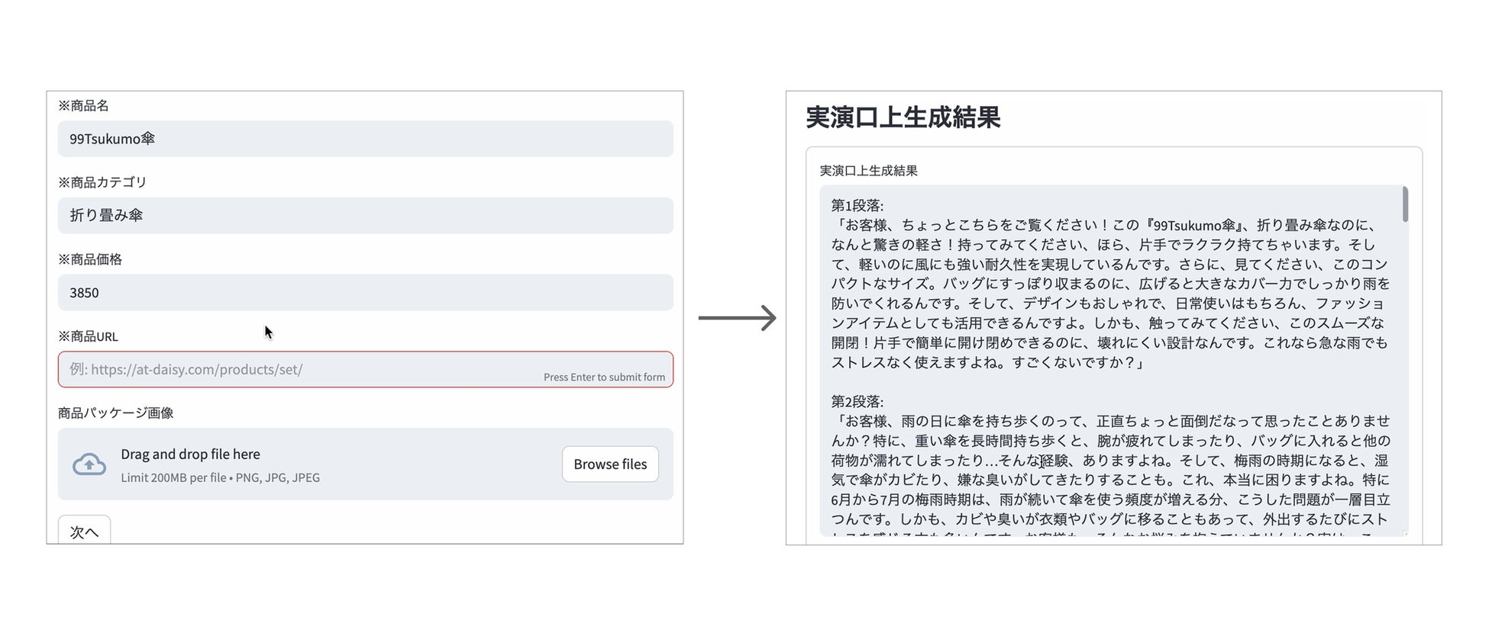Viewport: 1489px width, 636px height.
Task: Focus the 商品価格 field showing 3850
Action: point(366,292)
